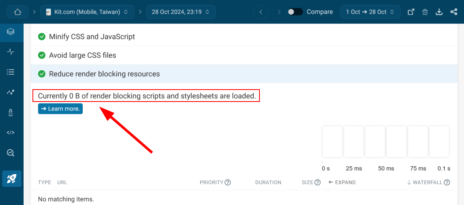464x205 pixels.
Task: Click the share icon
Action: coord(454,12)
